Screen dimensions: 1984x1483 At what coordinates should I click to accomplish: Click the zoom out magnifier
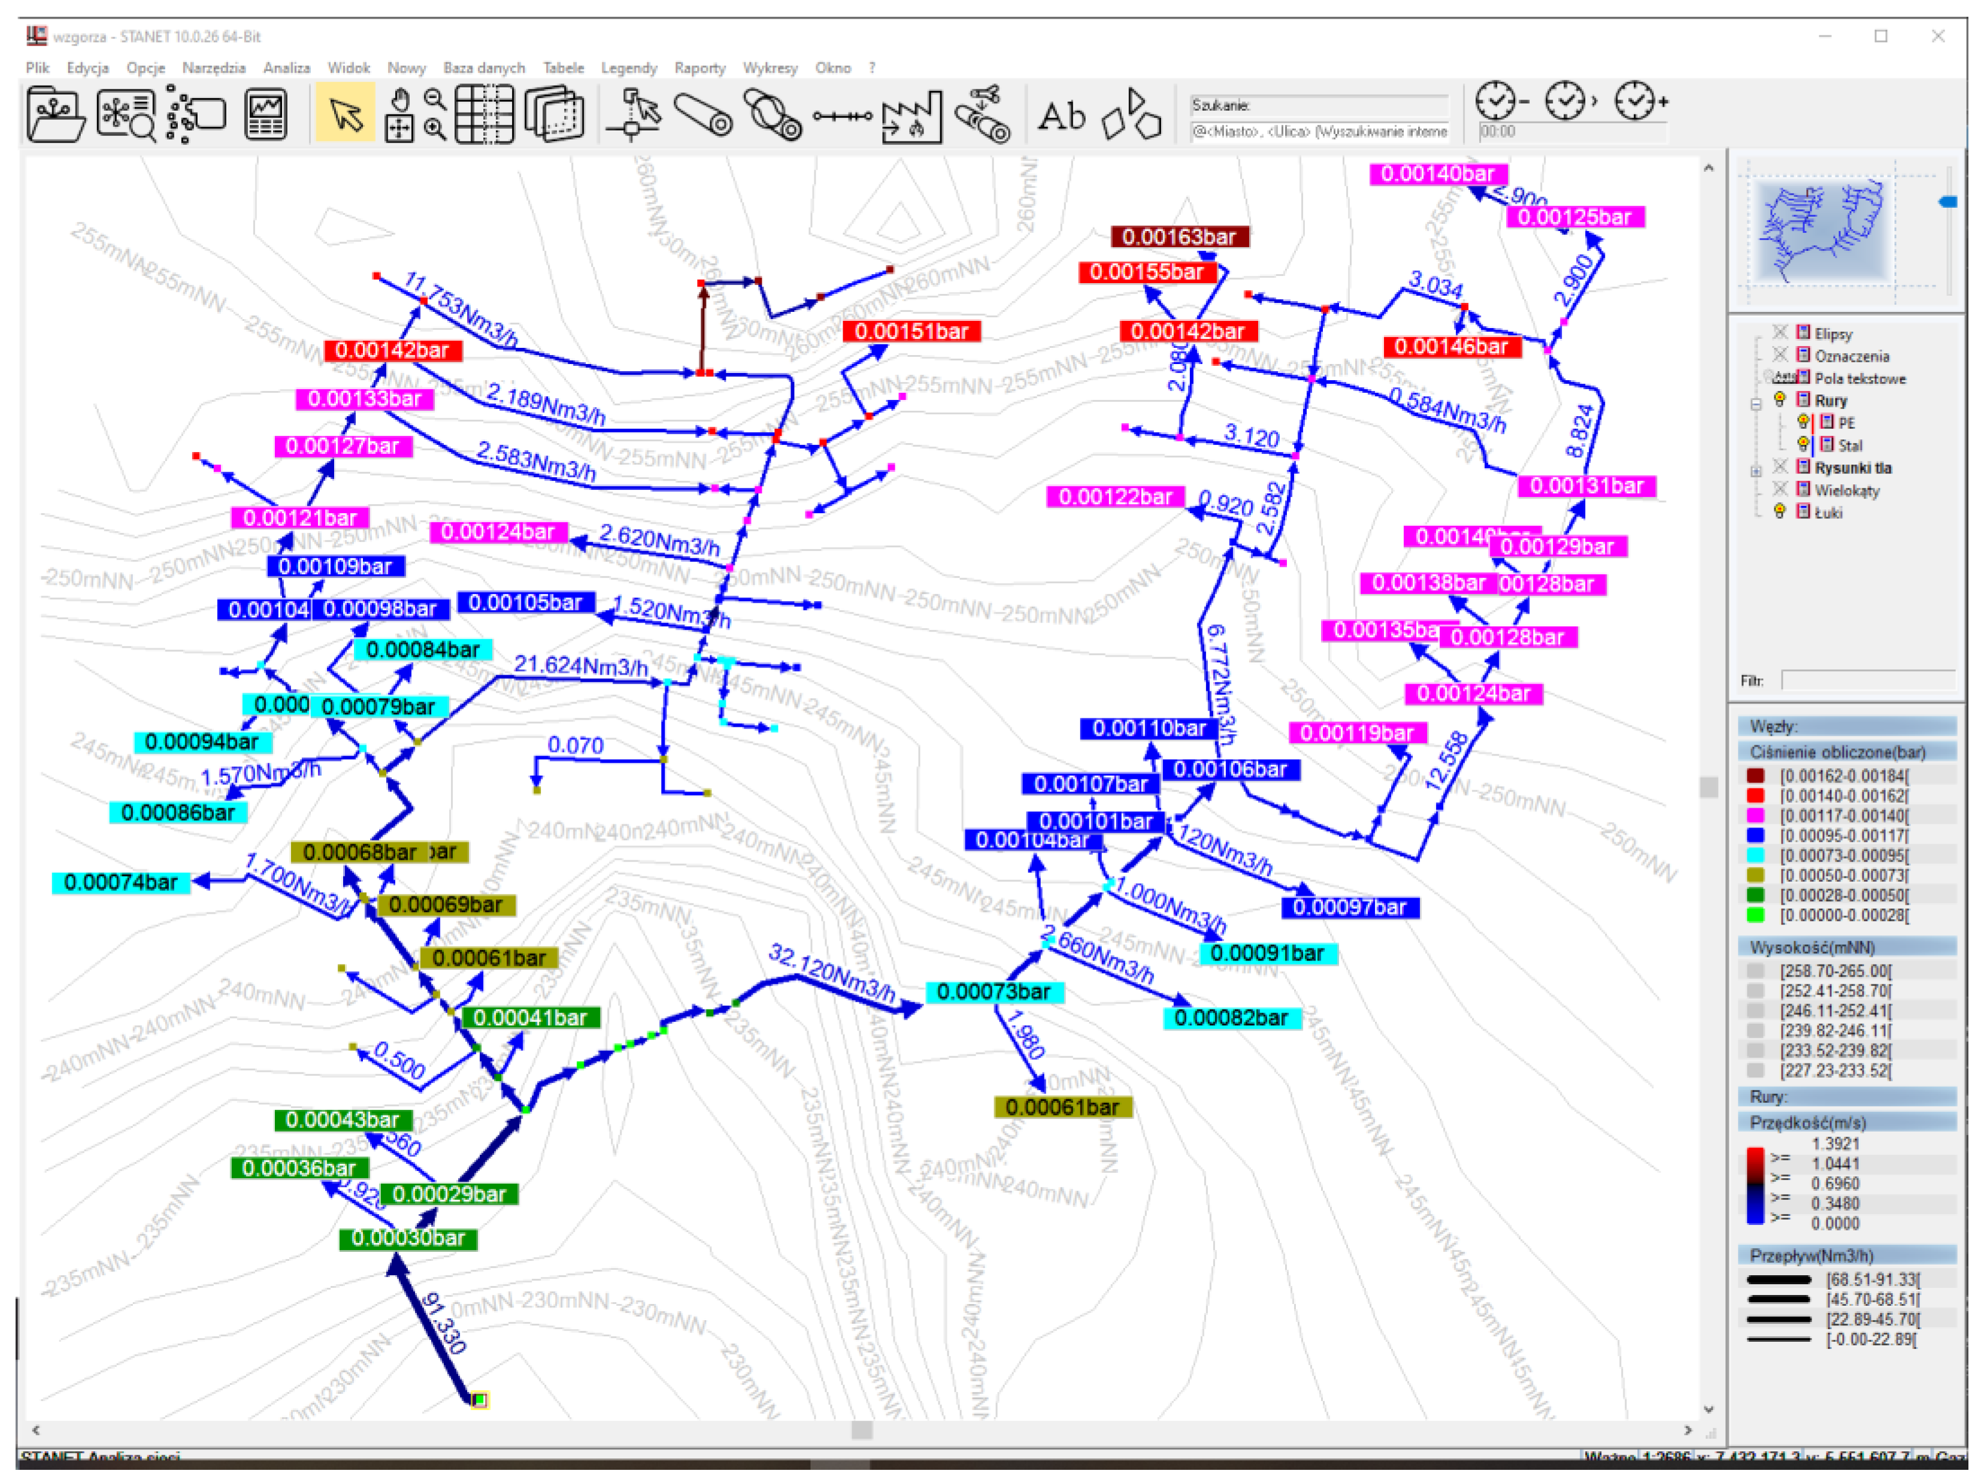click(x=435, y=99)
